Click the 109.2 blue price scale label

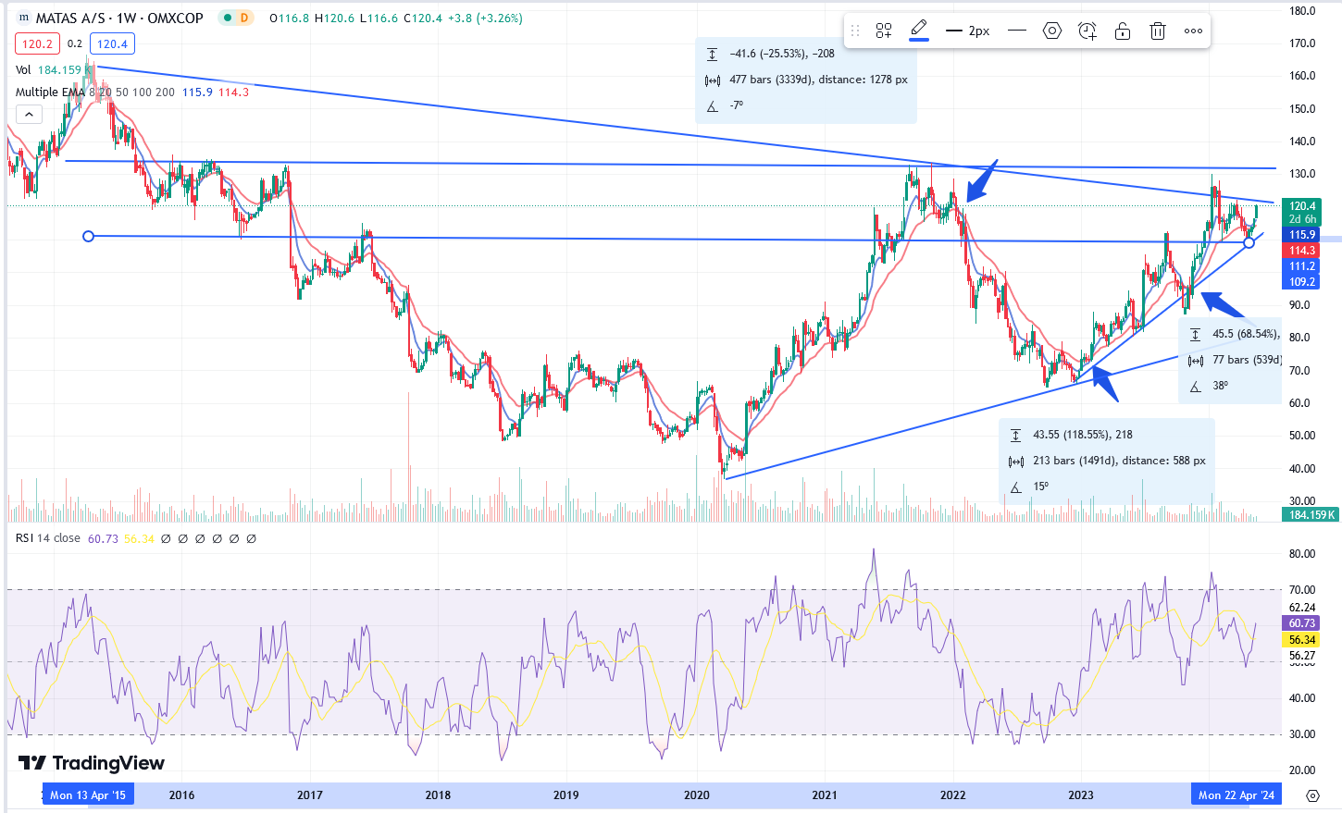[1302, 282]
